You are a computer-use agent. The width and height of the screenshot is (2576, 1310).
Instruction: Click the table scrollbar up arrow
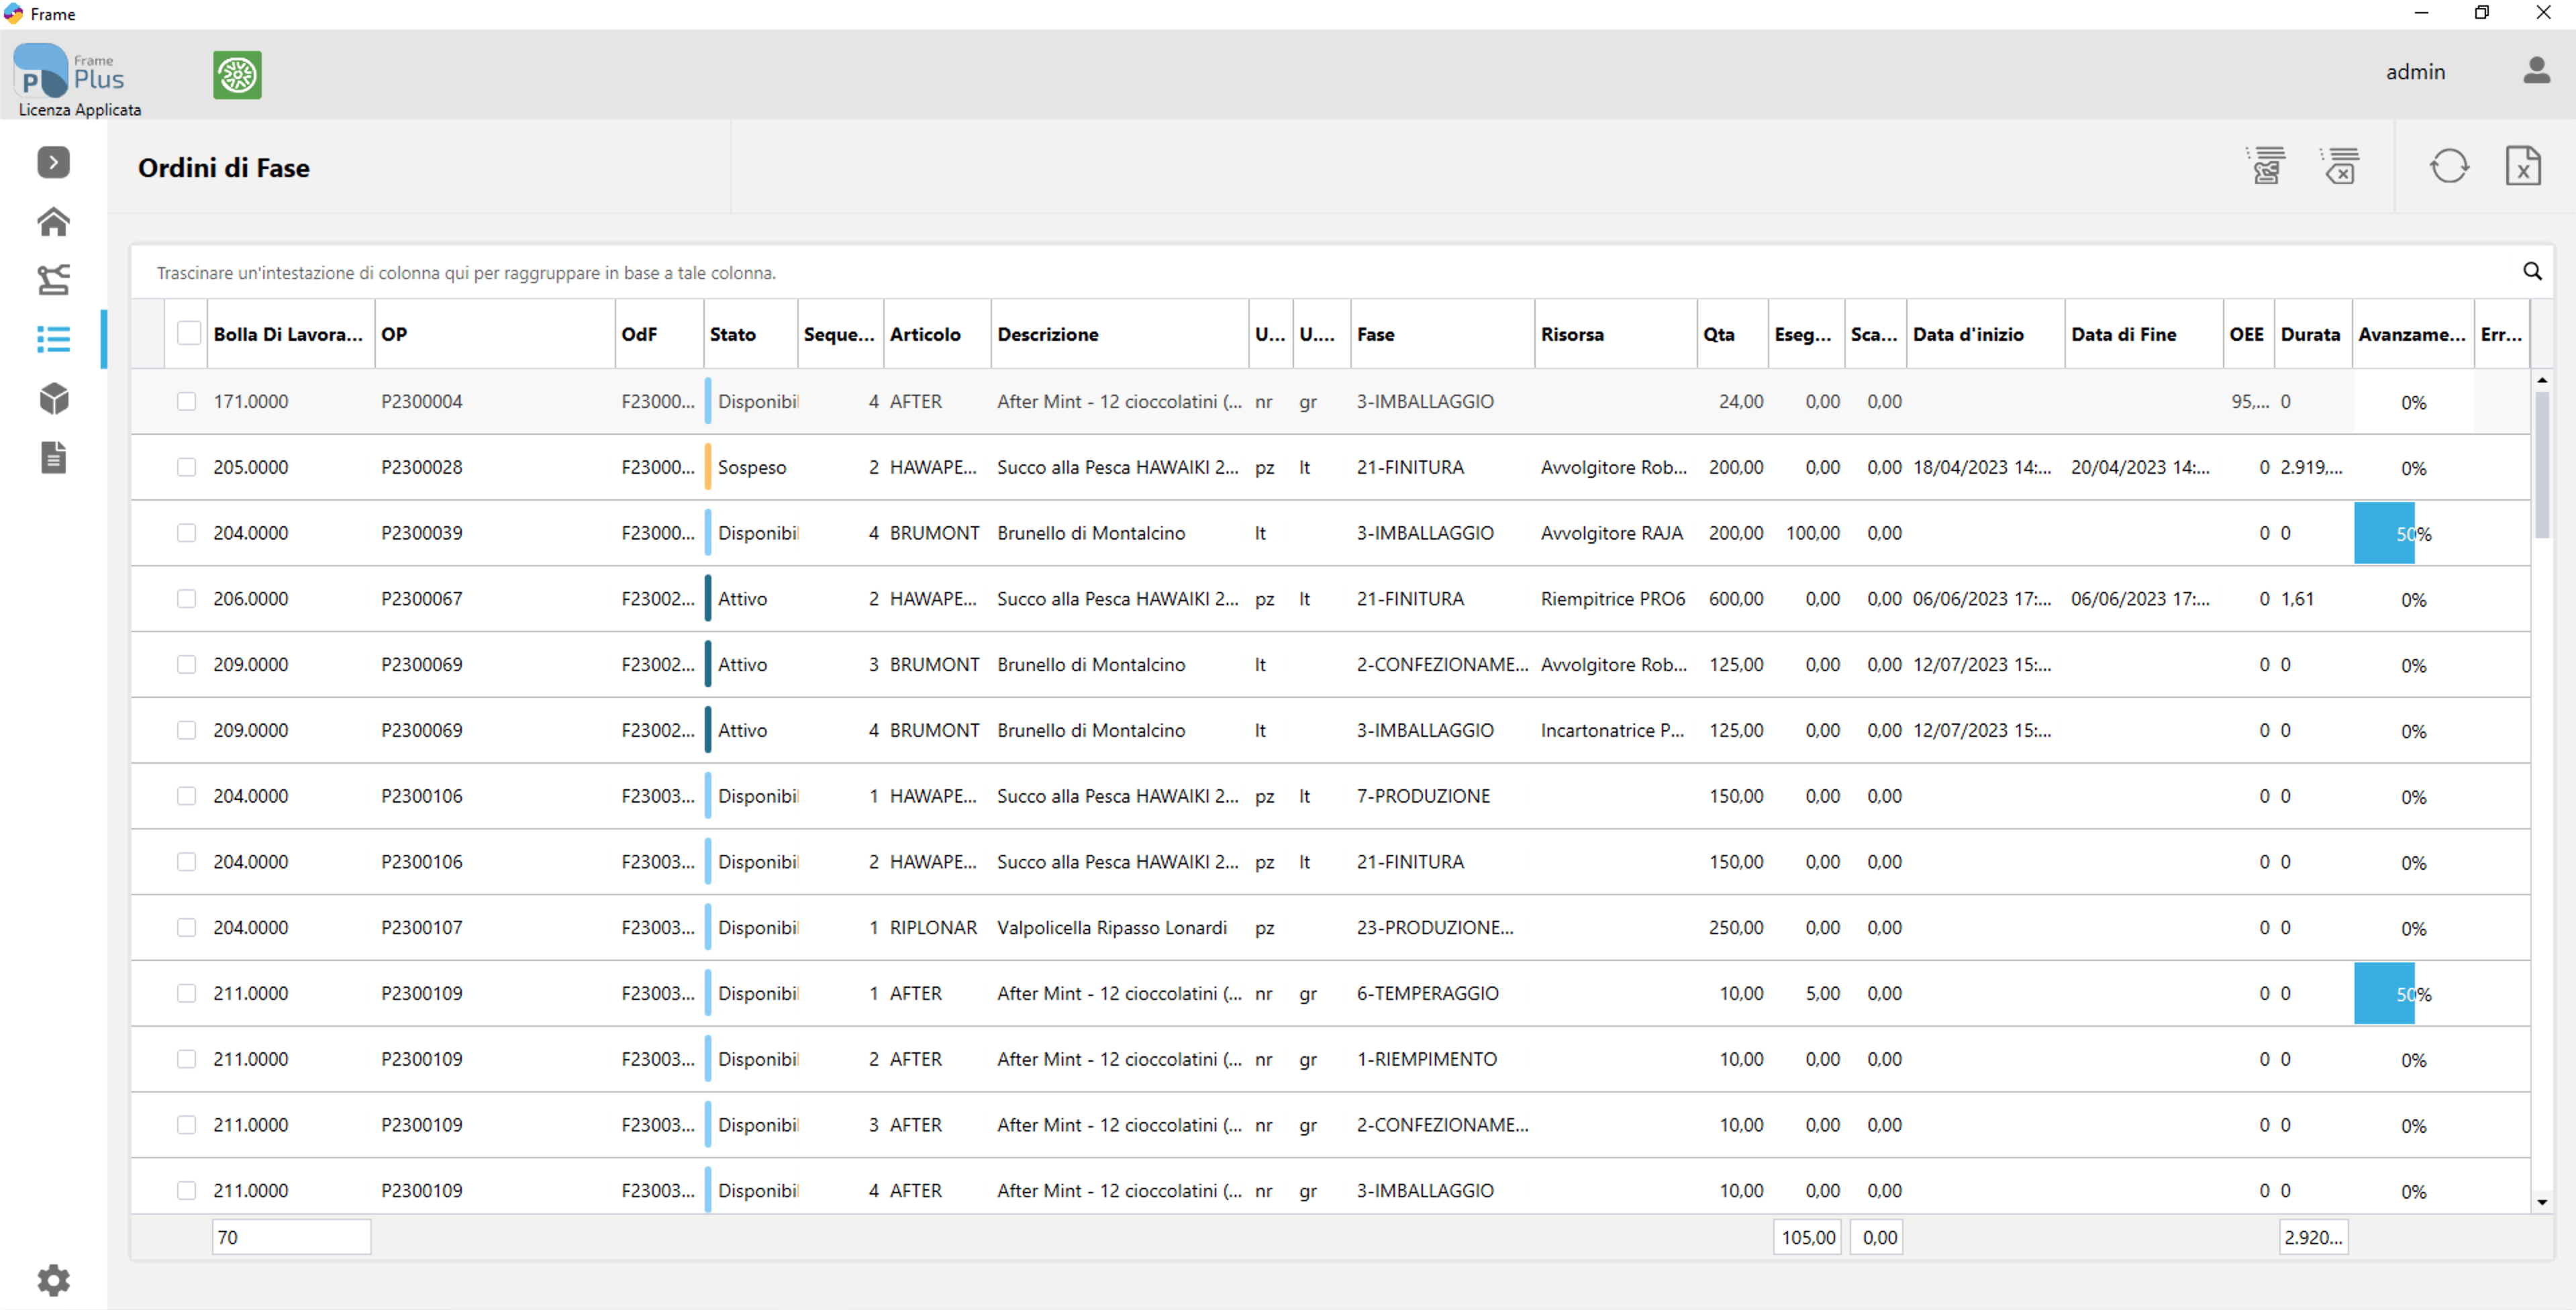point(2541,380)
